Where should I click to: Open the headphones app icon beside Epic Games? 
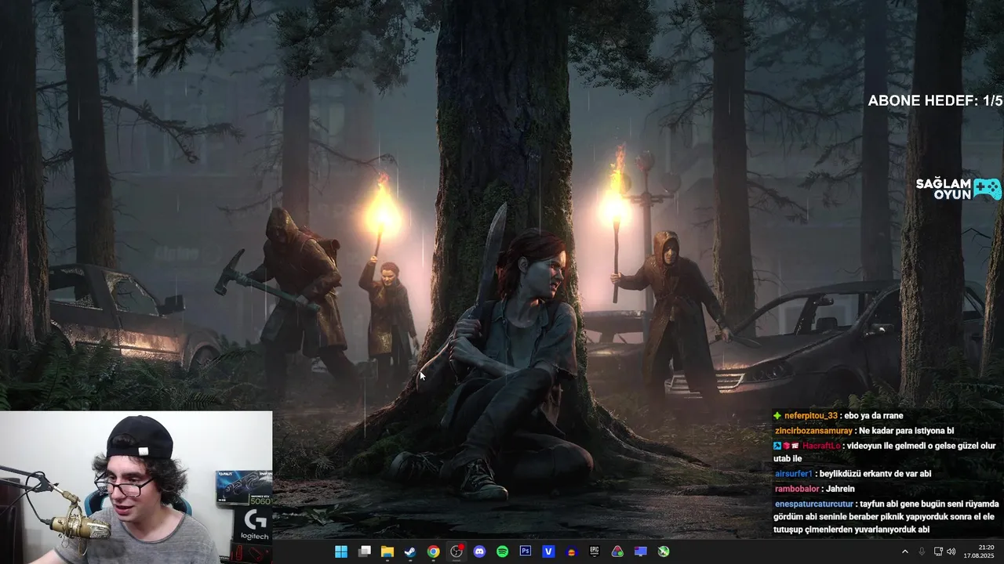pyautogui.click(x=572, y=551)
